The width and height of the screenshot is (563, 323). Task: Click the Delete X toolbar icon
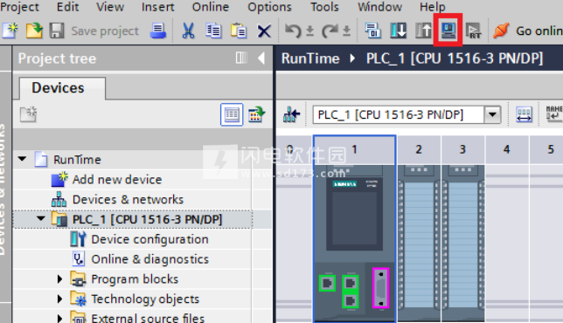[264, 31]
